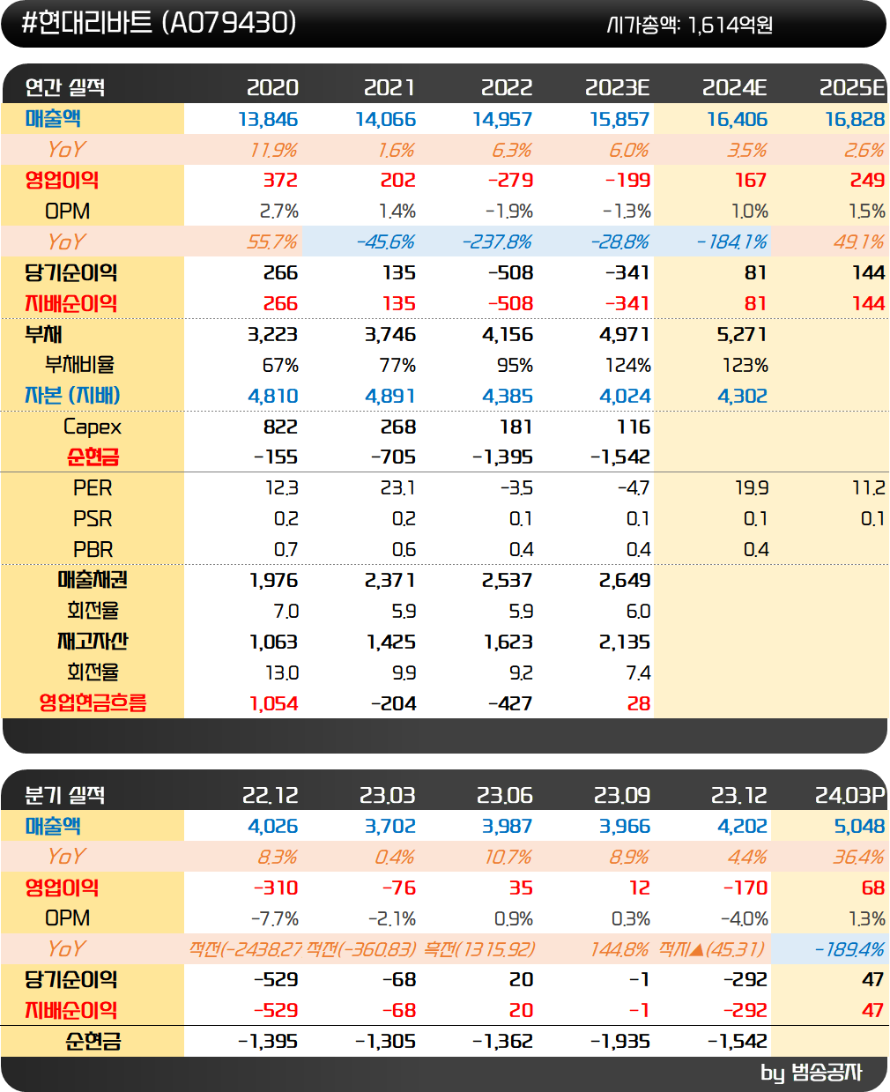
Task: Click the quarterly 영업이익 value -310
Action: (276, 888)
